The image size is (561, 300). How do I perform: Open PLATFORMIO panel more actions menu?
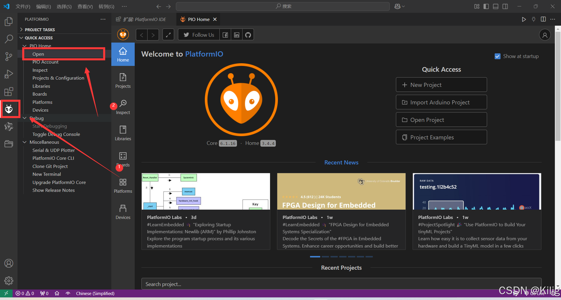click(x=103, y=19)
